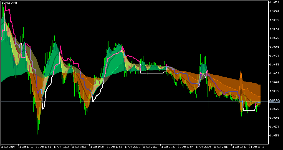Click the 11 Oct 18:23 time label
The height and width of the screenshot is (150, 283).
(x=61, y=147)
